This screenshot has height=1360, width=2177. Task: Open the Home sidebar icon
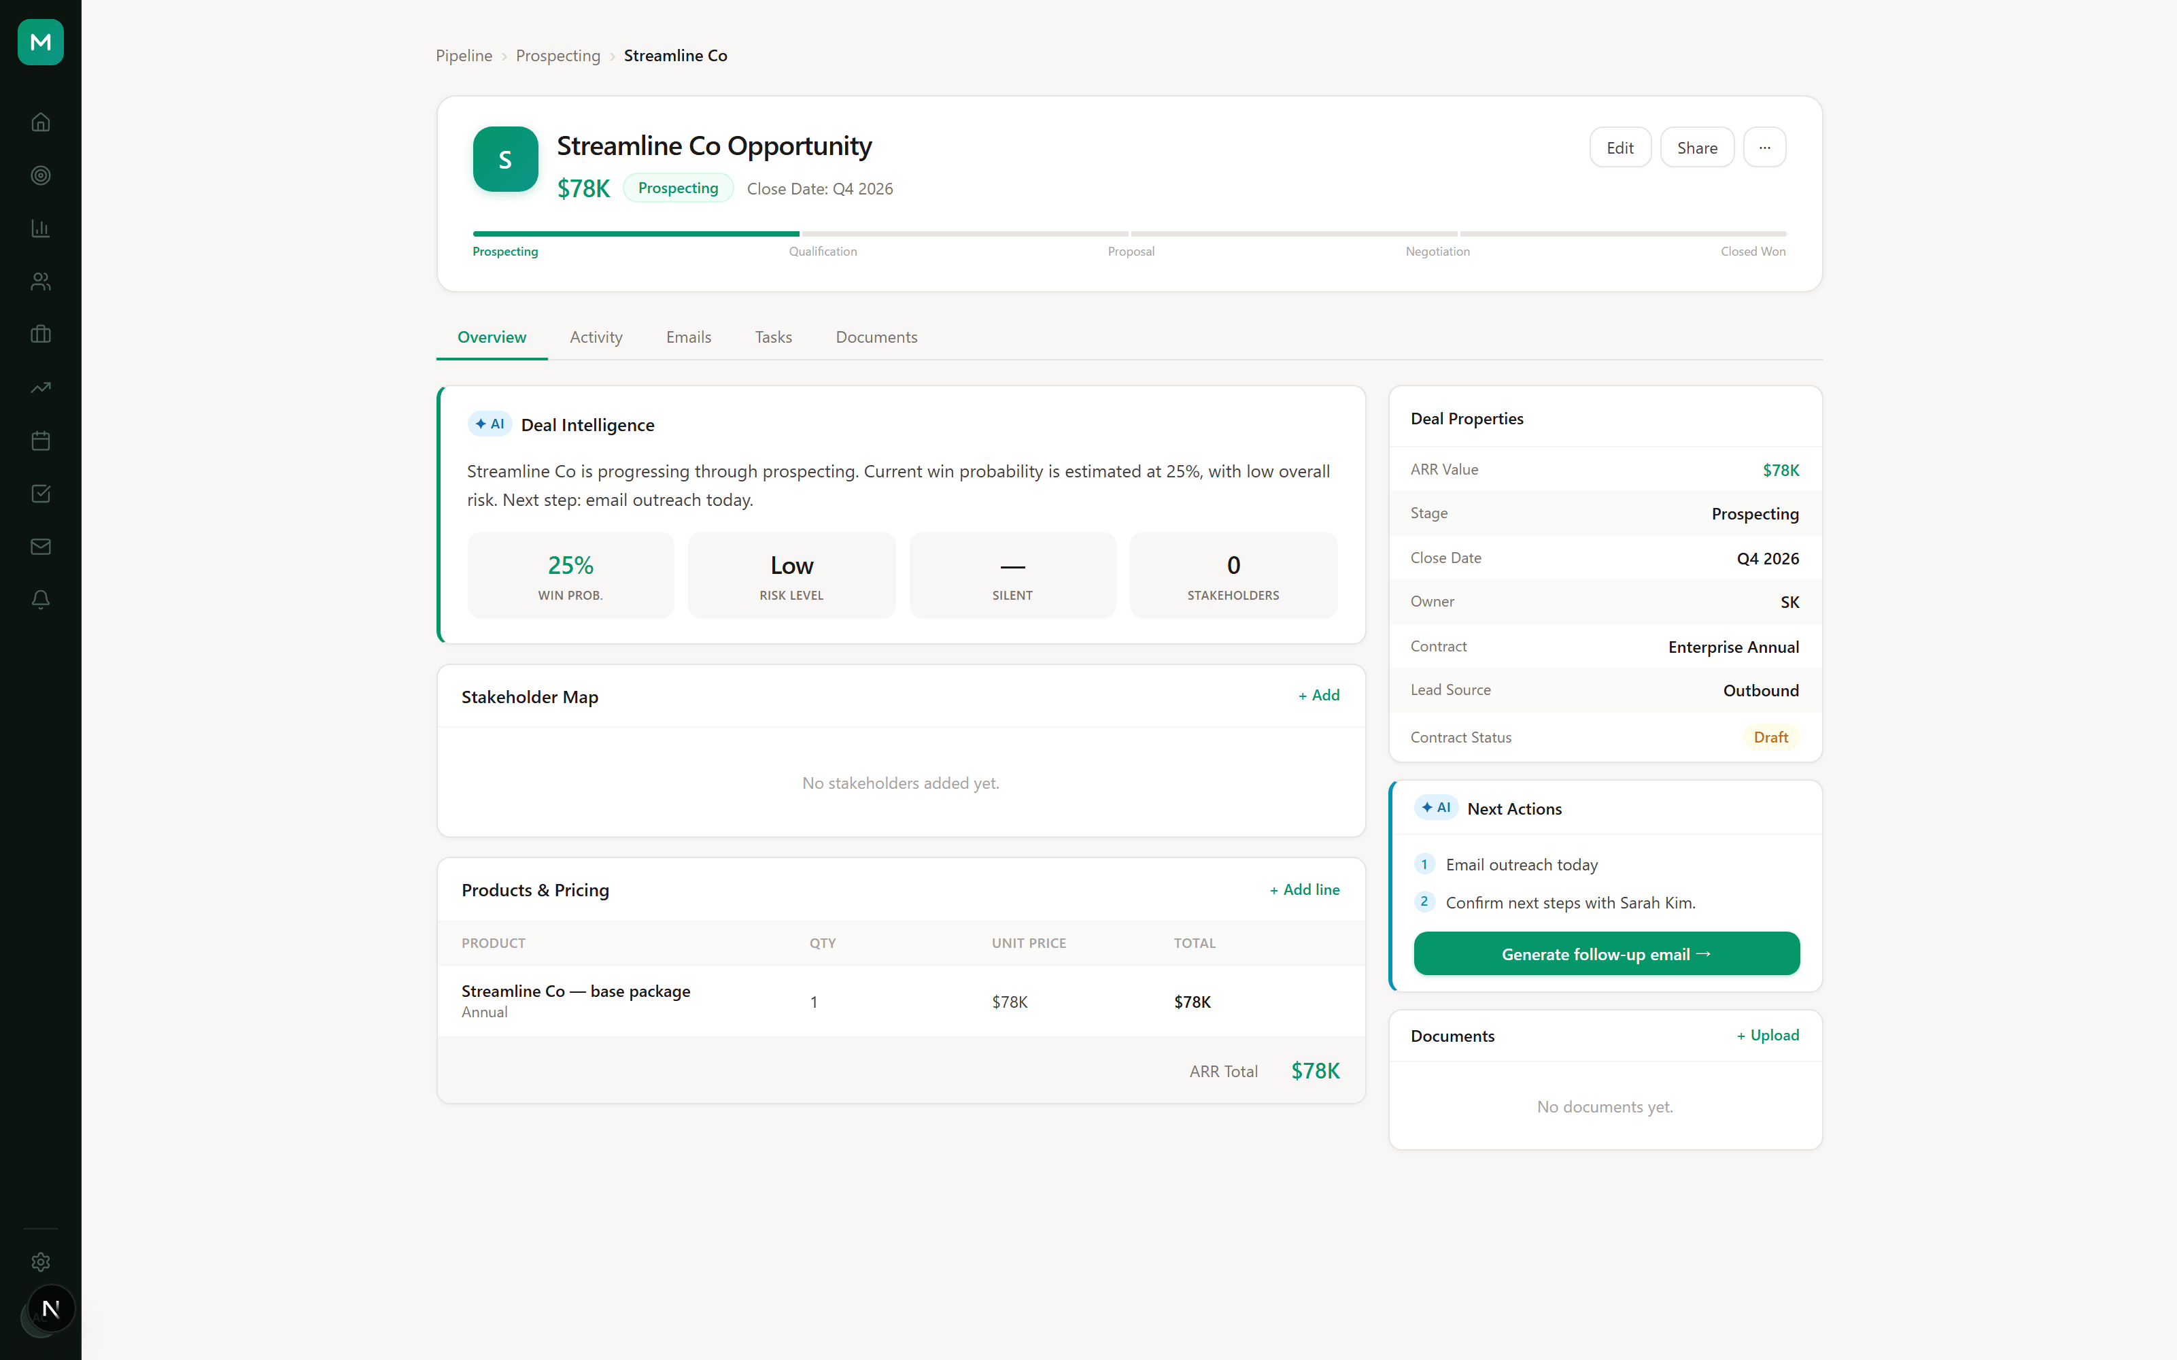pos(41,122)
